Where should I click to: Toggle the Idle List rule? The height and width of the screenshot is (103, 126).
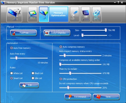(x=33, y=78)
